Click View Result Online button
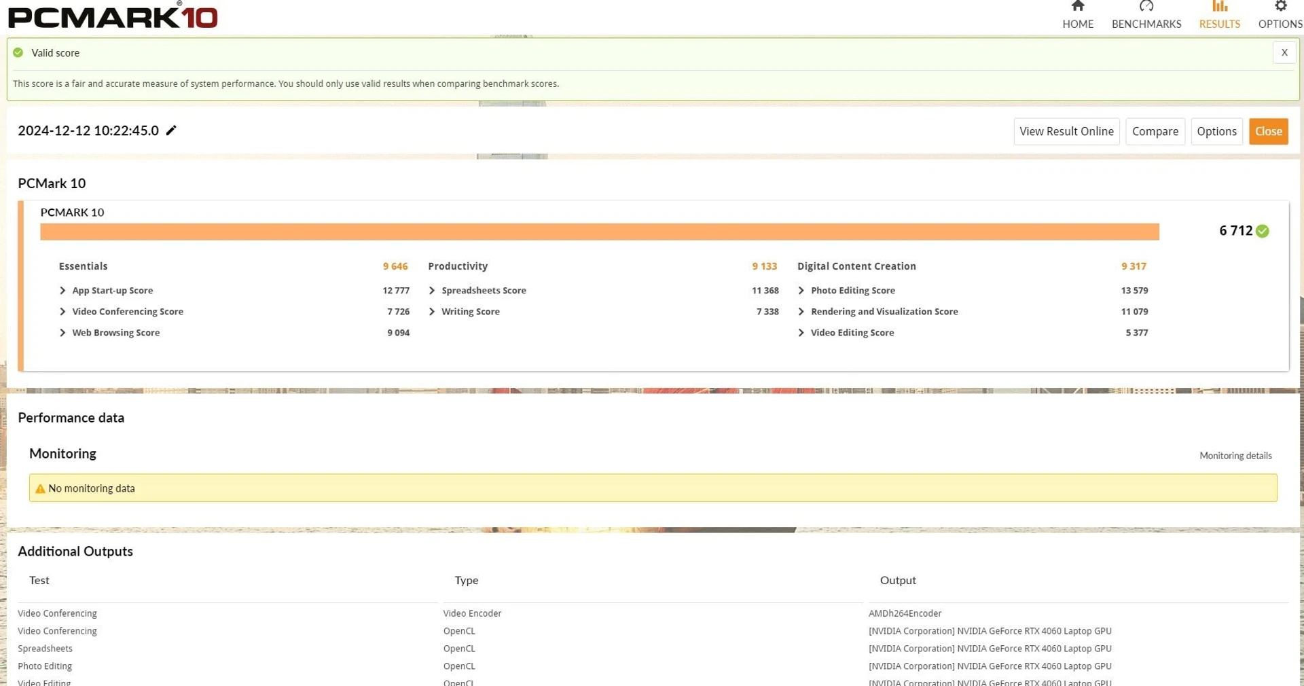The height and width of the screenshot is (686, 1304). [x=1066, y=132]
